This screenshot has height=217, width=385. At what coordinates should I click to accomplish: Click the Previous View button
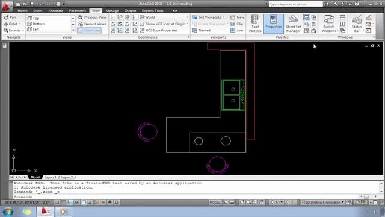(92, 17)
